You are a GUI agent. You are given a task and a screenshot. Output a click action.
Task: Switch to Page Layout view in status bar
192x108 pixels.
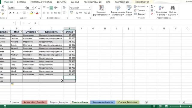pos(160,106)
